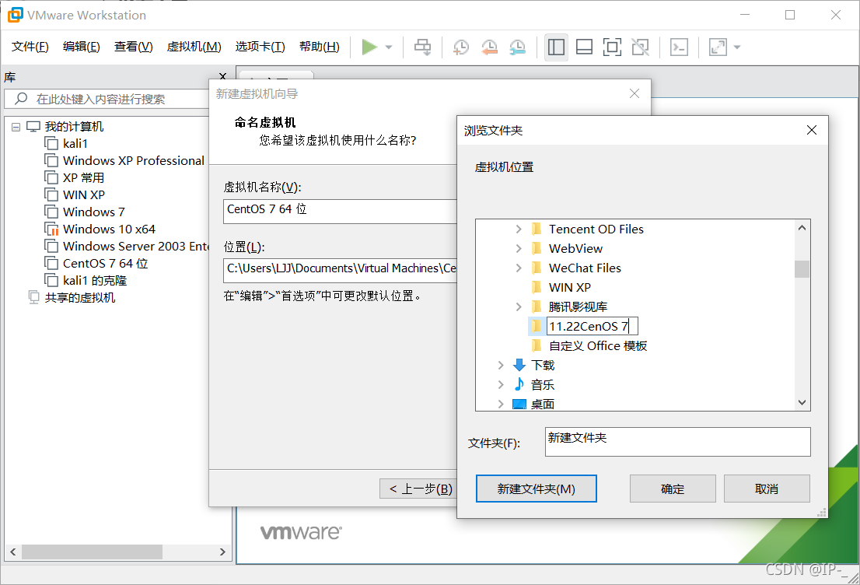Click library scrollbar left arrow
The image size is (860, 585).
12,552
